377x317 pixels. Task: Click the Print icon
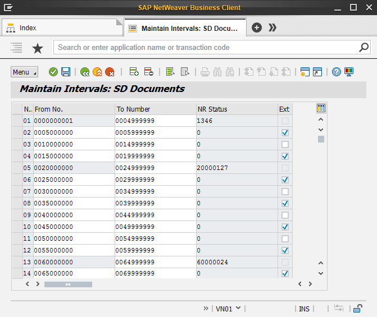205,72
